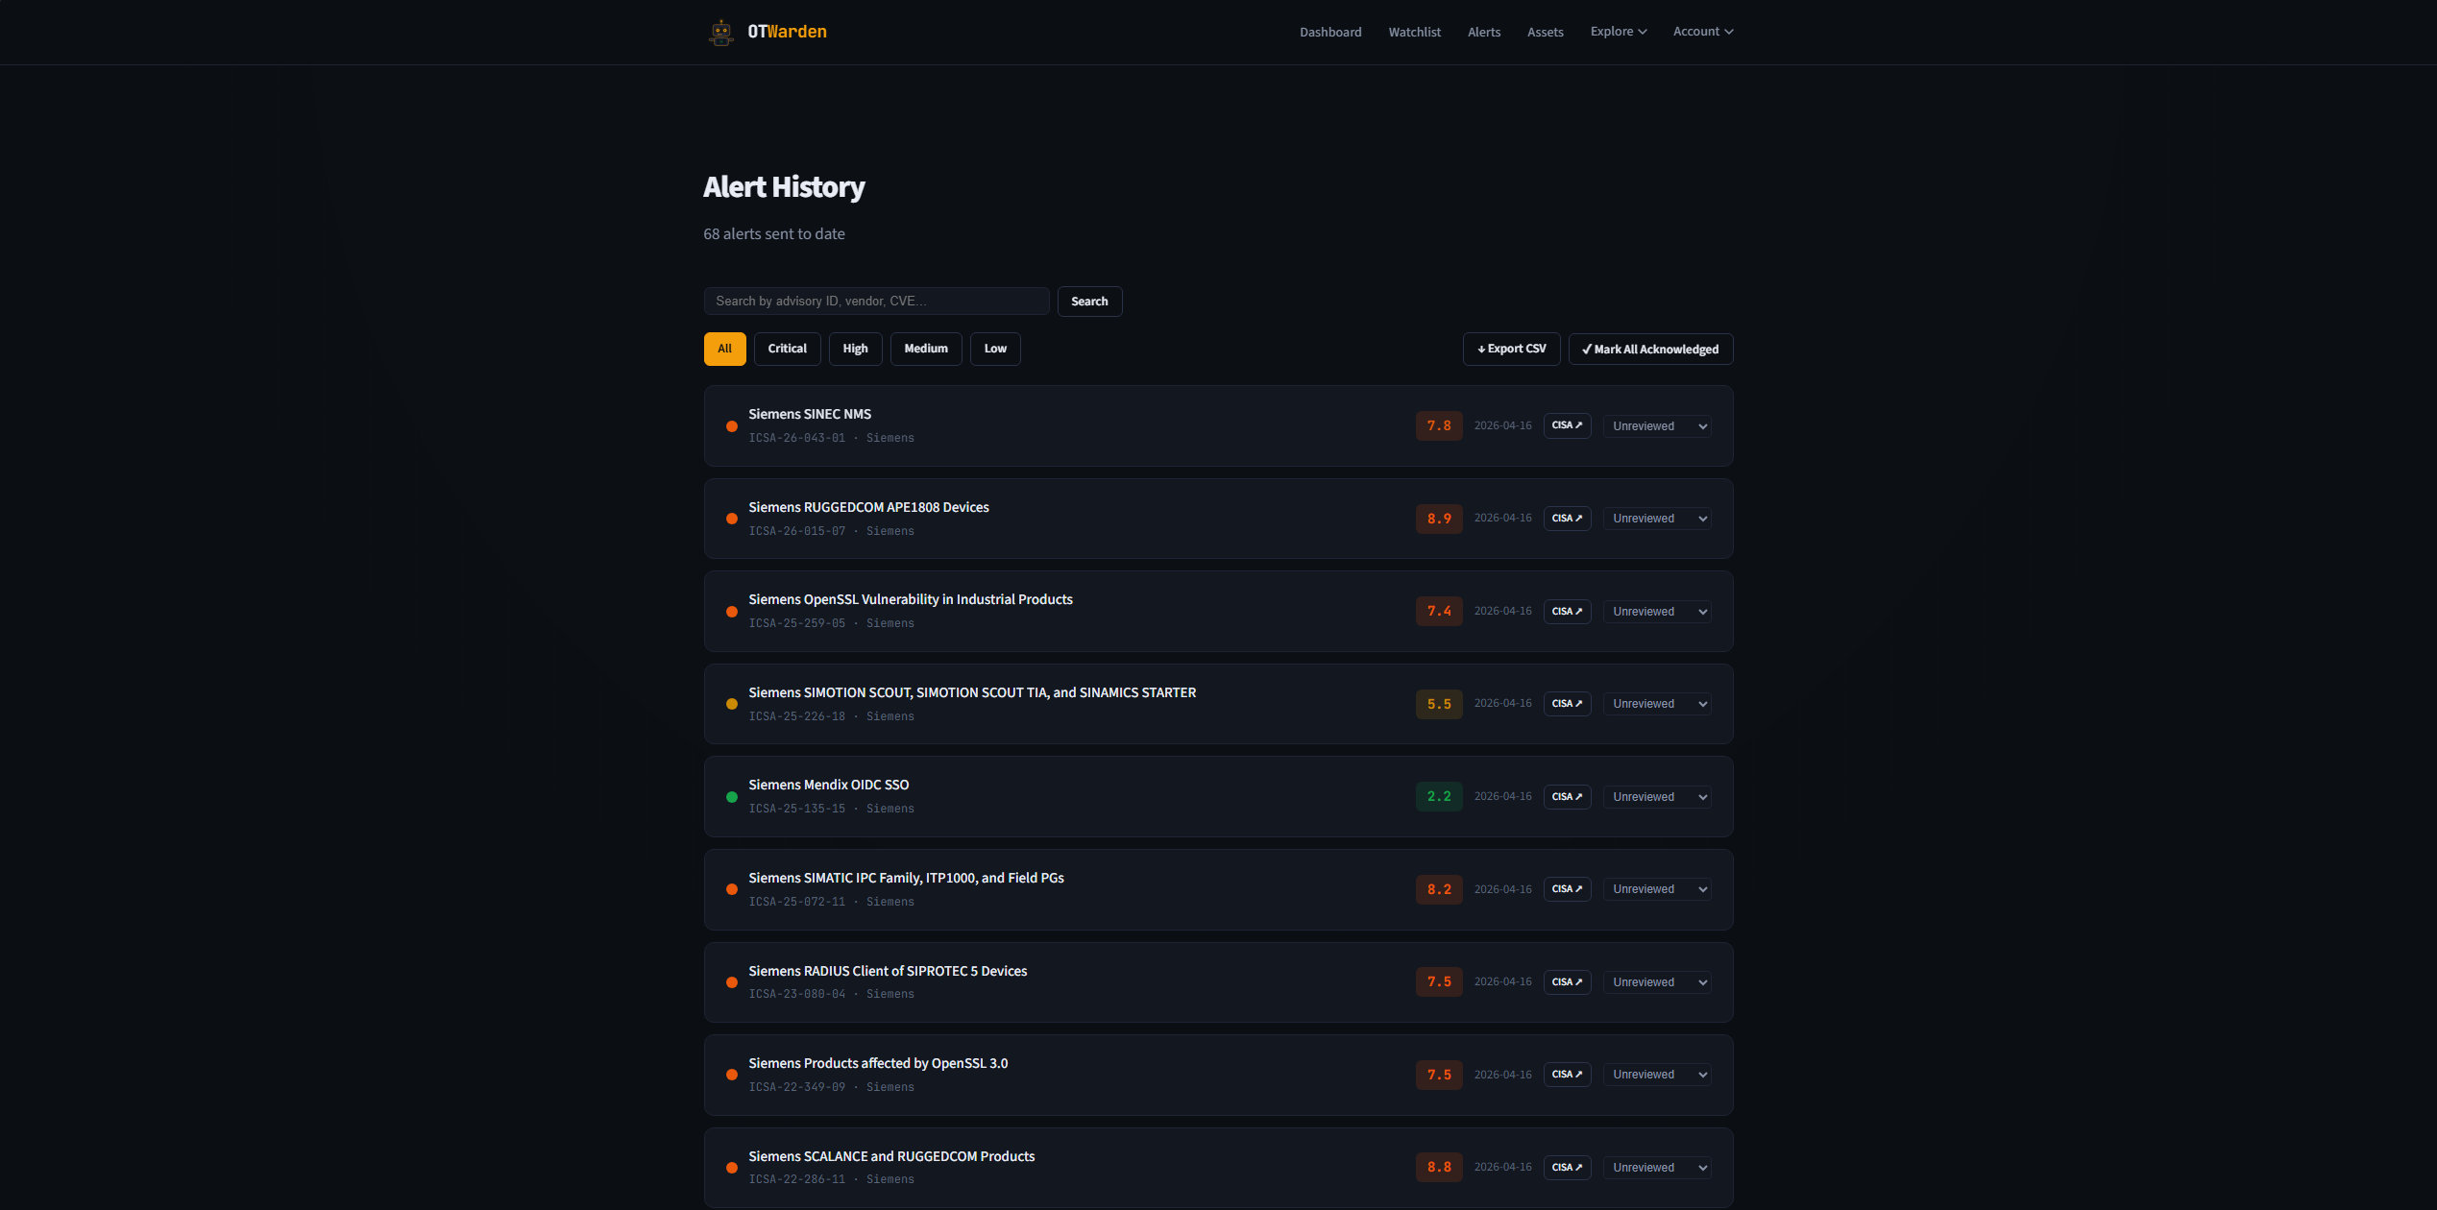Open CISA link for OpenSSL Vulnerability advisory
Image resolution: width=2437 pixels, height=1210 pixels.
tap(1567, 612)
